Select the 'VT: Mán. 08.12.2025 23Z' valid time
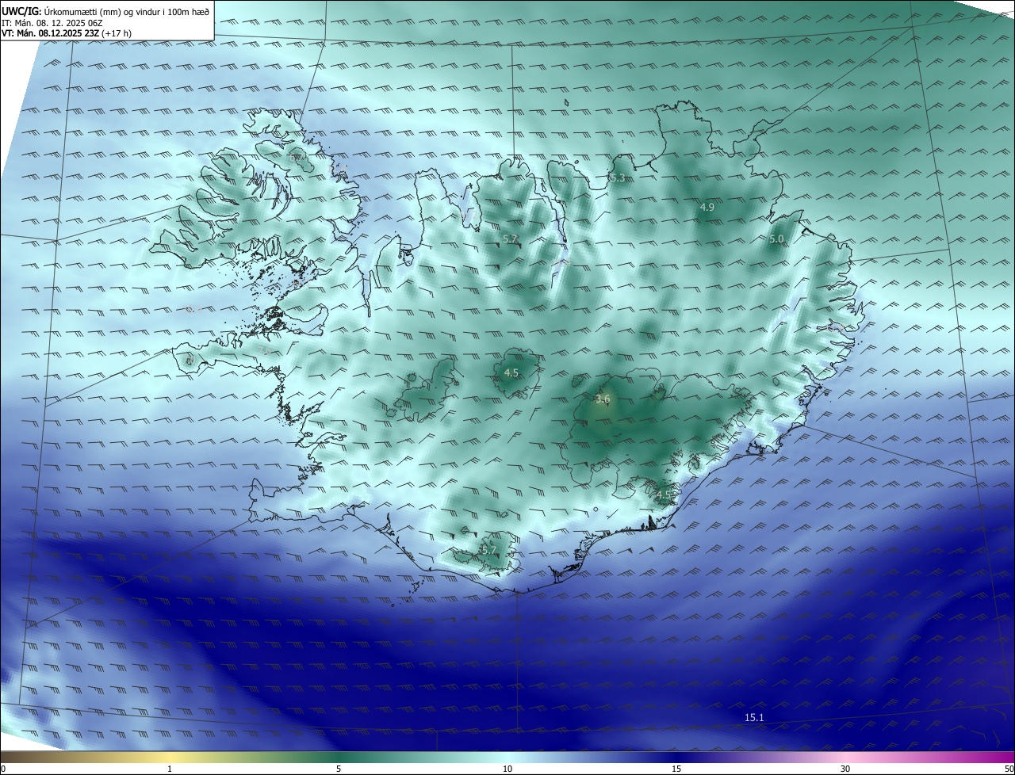 pyautogui.click(x=50, y=33)
